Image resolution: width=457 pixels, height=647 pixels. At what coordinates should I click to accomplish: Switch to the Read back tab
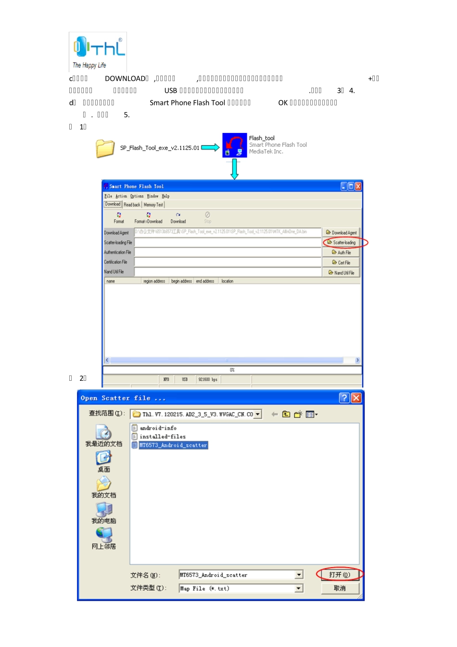tap(132, 205)
